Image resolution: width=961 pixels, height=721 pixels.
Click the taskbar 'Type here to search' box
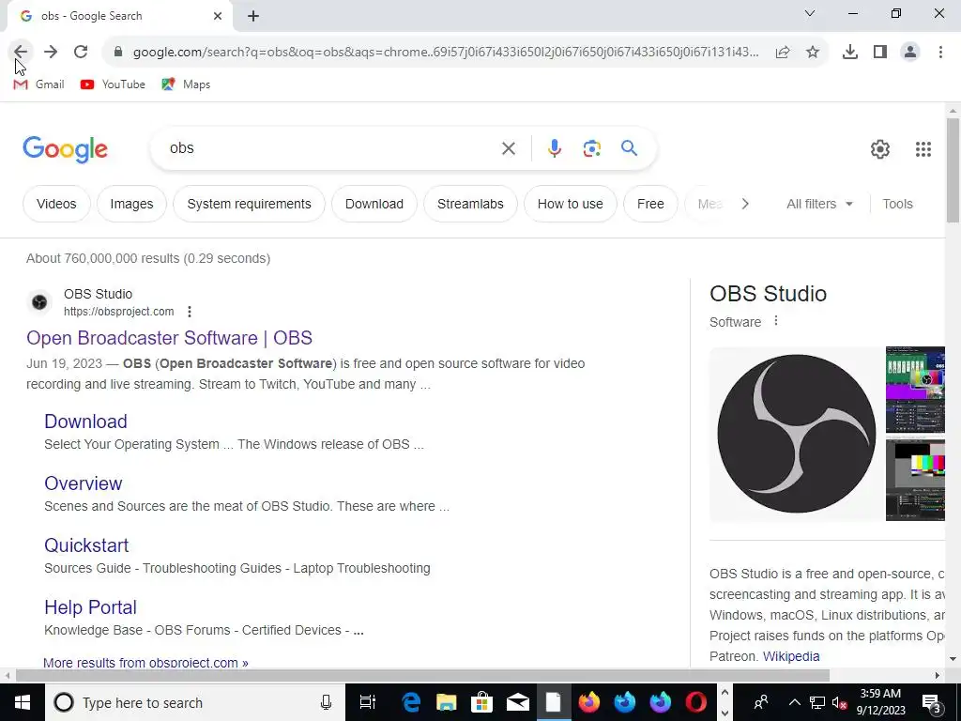coord(195,702)
